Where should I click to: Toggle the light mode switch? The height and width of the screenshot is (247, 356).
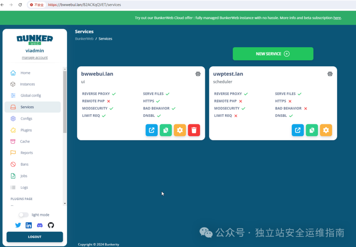point(24,215)
